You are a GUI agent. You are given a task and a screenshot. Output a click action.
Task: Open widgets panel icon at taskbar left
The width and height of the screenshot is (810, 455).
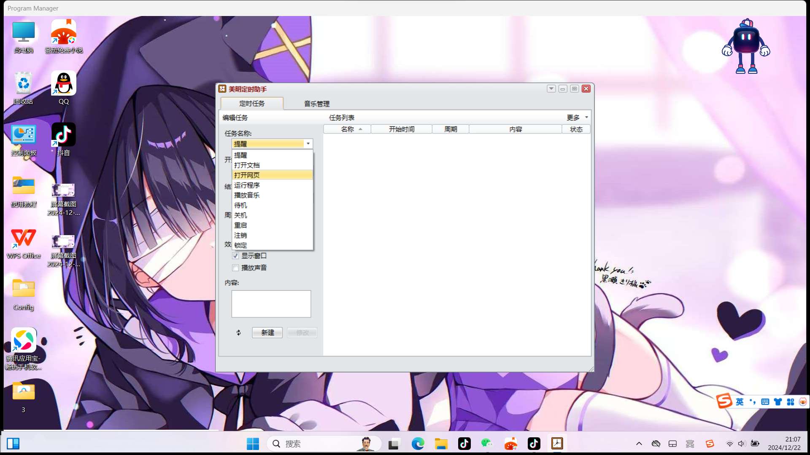tap(13, 444)
